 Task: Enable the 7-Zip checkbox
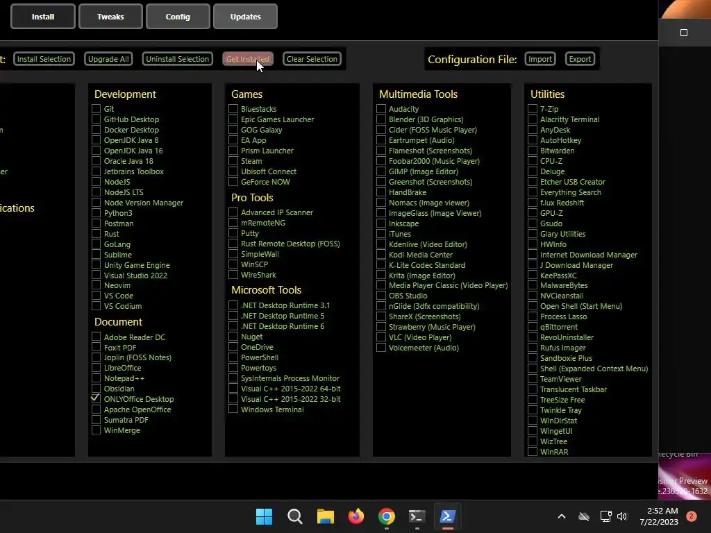[x=533, y=109]
